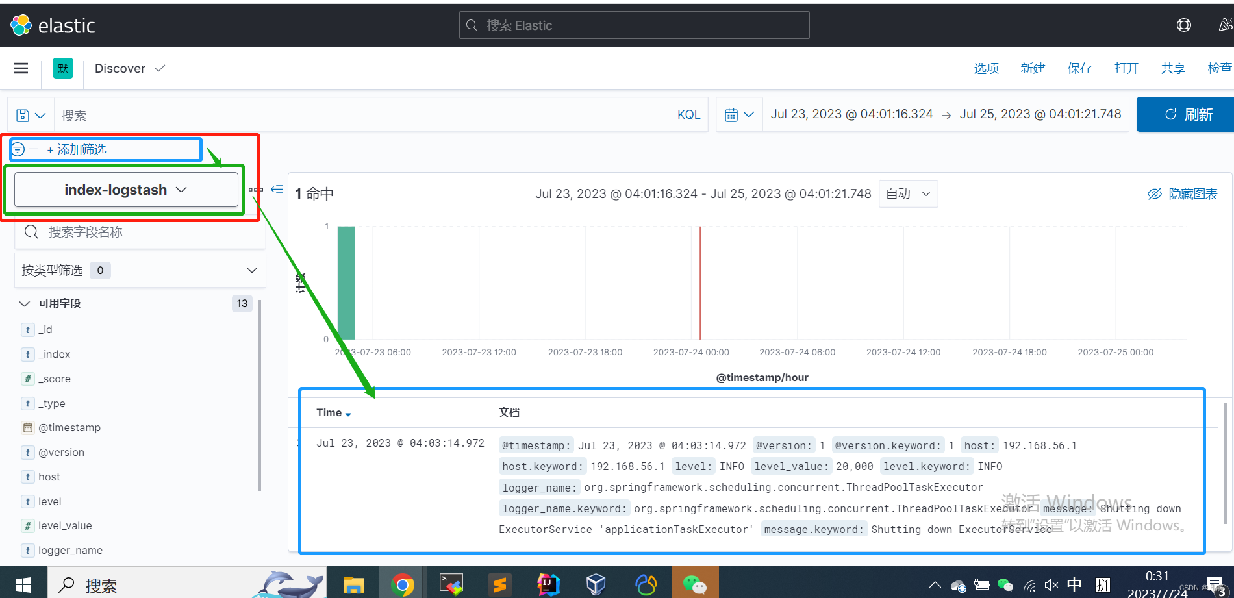Open the help lifebuoy icon
The width and height of the screenshot is (1234, 598).
click(x=1184, y=25)
